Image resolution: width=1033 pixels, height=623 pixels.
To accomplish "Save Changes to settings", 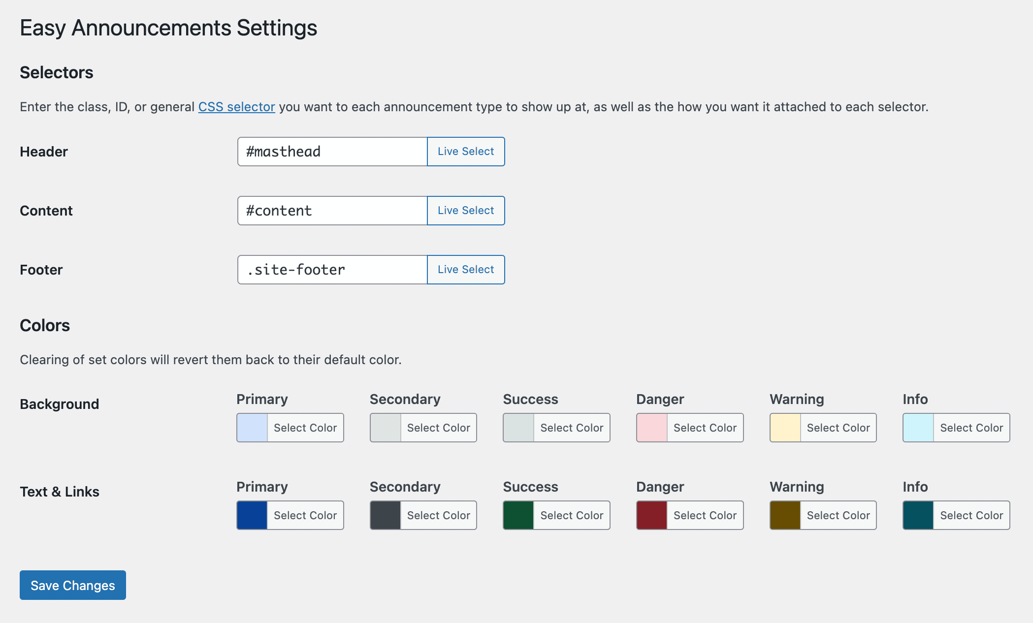I will coord(73,585).
